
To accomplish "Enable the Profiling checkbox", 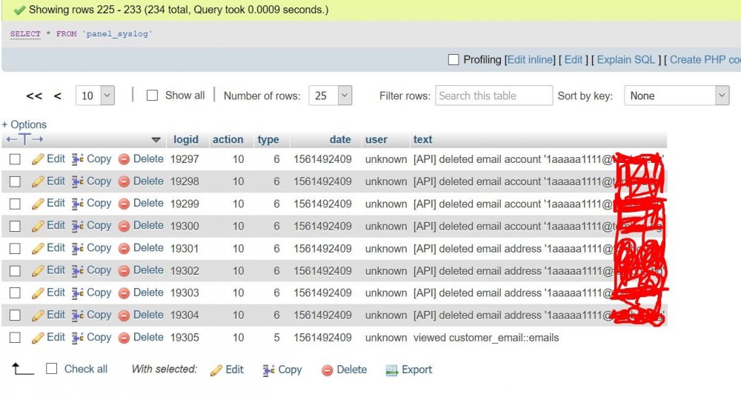I will [453, 60].
